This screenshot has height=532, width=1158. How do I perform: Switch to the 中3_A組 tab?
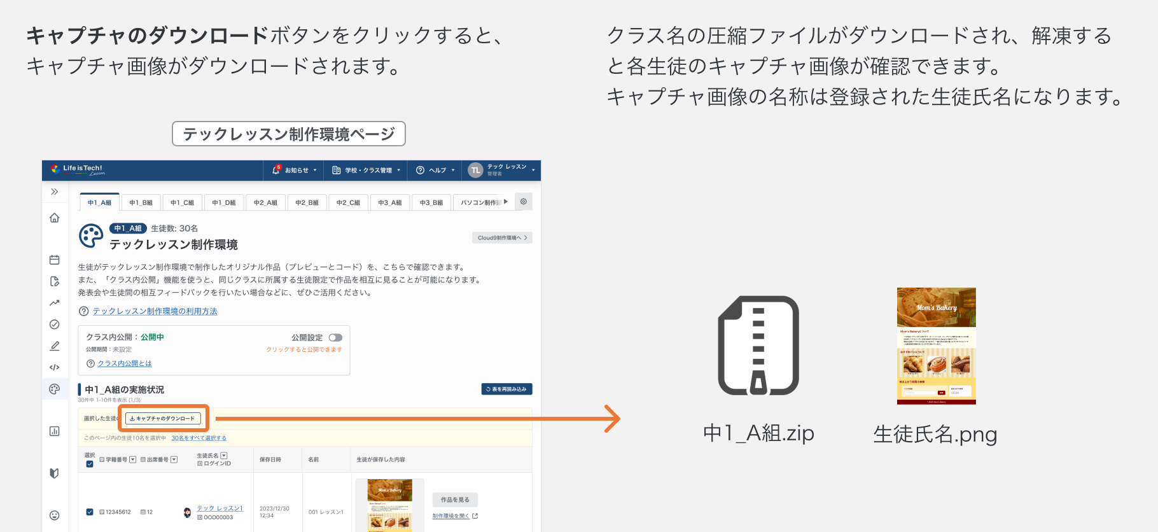(390, 202)
